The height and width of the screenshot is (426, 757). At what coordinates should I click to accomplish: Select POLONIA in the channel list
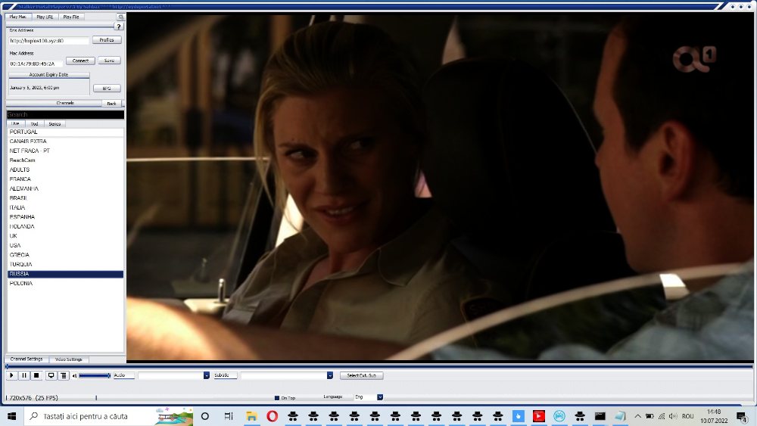[x=65, y=283]
